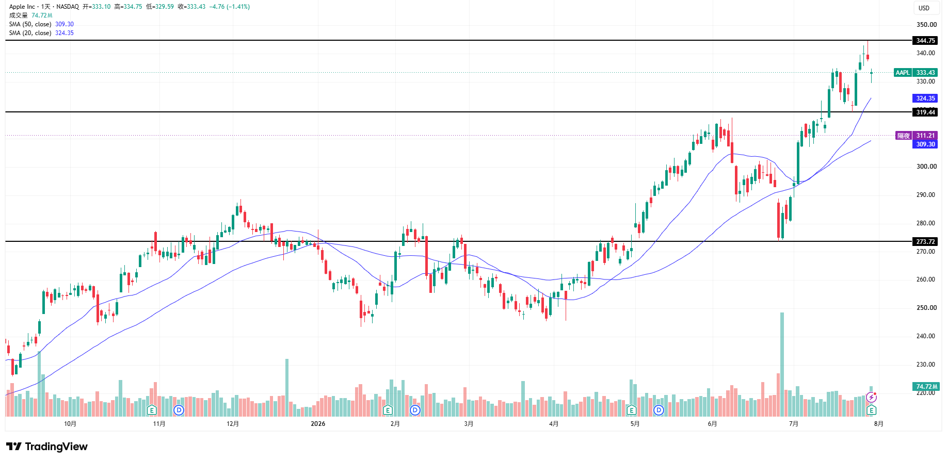Click the 74.72M volume axis label
The height and width of the screenshot is (462, 947).
click(x=927, y=387)
